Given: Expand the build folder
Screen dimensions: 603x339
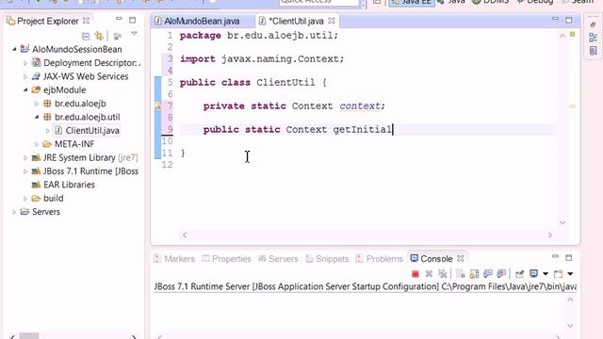Looking at the screenshot, I should 25,199.
